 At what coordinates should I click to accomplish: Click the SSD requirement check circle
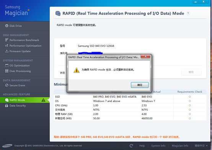pos(190,97)
